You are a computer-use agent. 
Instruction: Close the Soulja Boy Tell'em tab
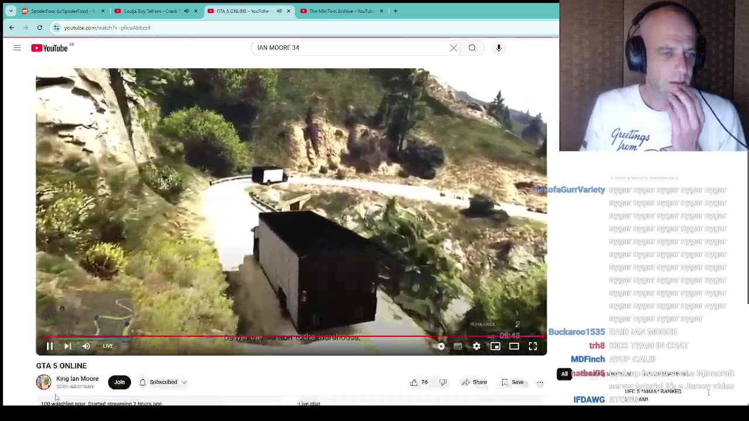pos(195,11)
